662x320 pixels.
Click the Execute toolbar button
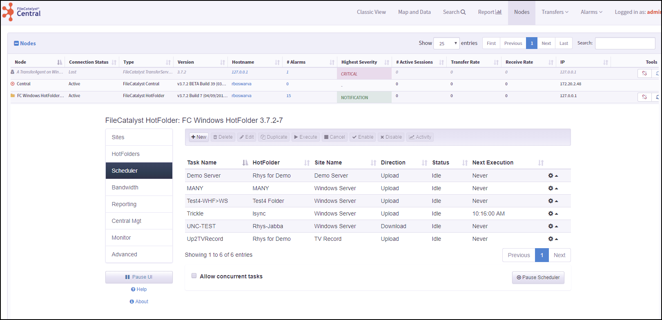(x=305, y=137)
